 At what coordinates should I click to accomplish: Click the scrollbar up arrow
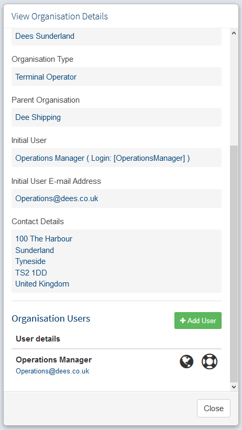[x=234, y=33]
